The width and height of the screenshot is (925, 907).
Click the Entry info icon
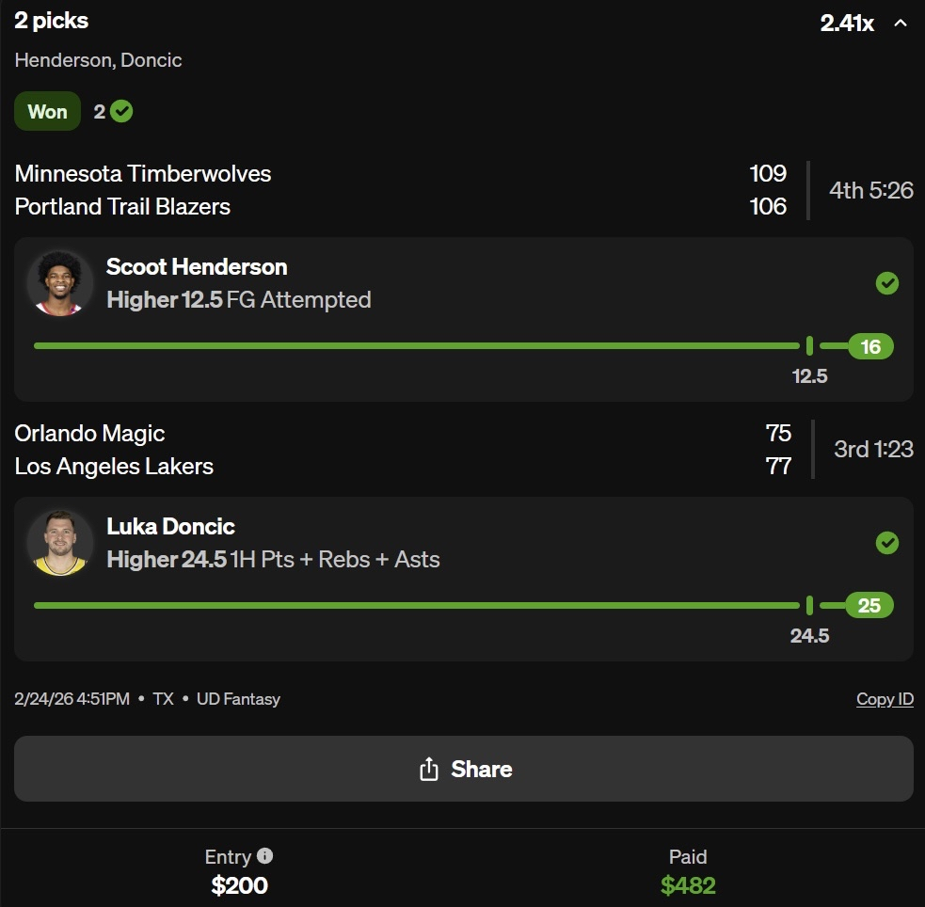pos(265,856)
